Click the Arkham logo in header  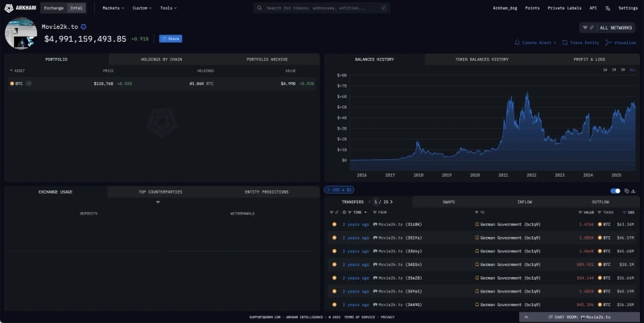tap(20, 8)
